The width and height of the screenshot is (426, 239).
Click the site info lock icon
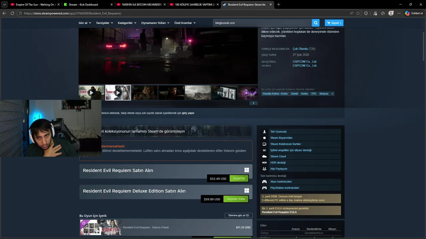(x=20, y=13)
